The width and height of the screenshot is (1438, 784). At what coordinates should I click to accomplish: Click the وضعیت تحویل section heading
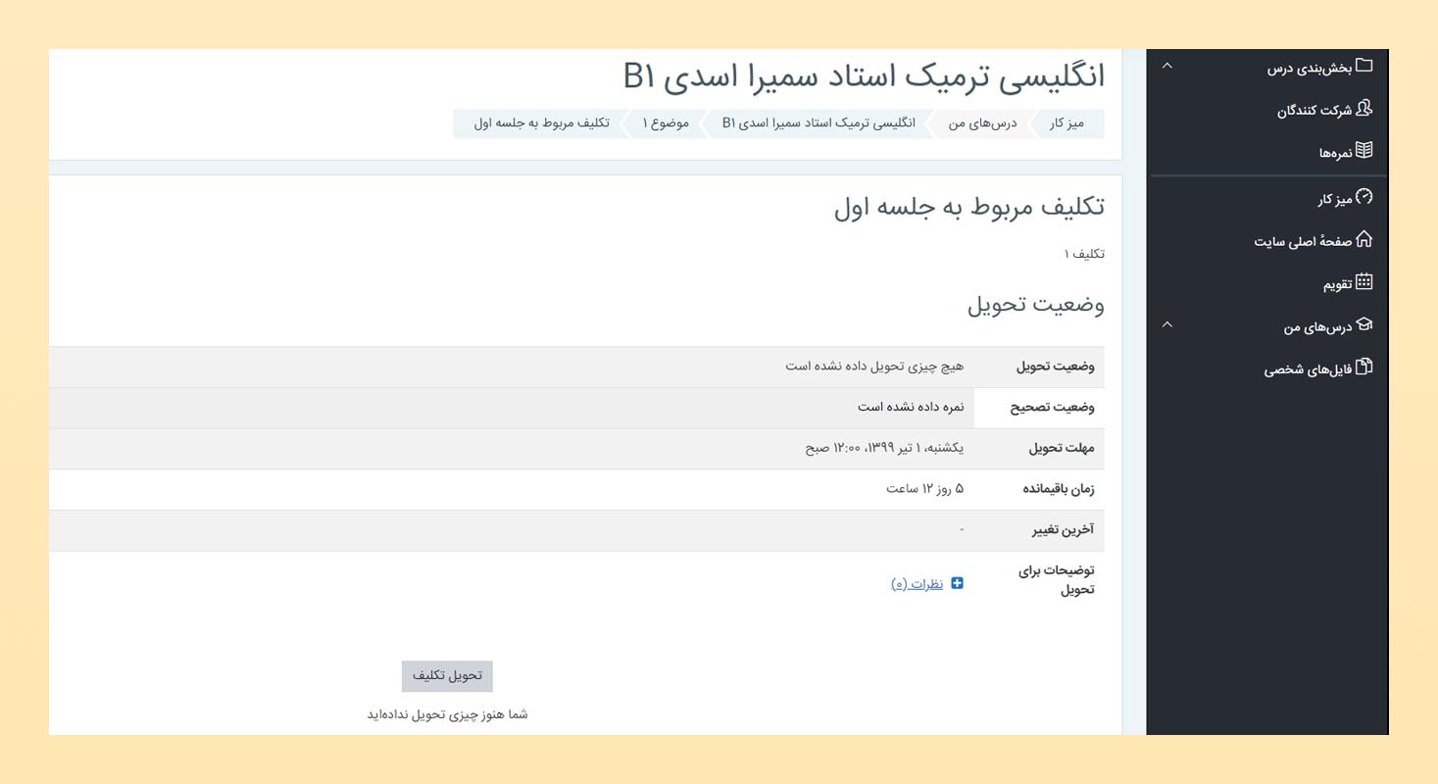1036,305
